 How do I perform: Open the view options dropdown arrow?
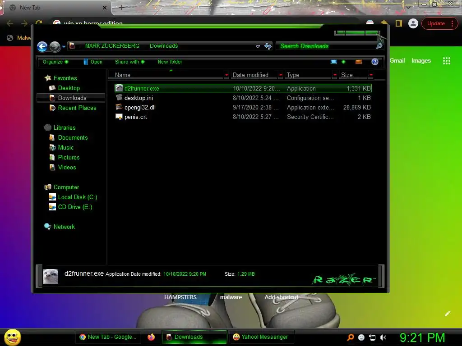pos(343,62)
